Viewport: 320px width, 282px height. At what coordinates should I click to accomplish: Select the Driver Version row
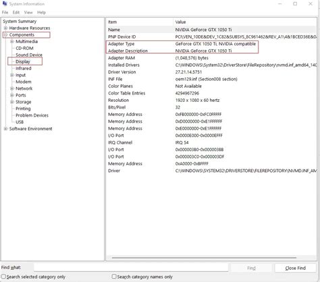(211, 72)
